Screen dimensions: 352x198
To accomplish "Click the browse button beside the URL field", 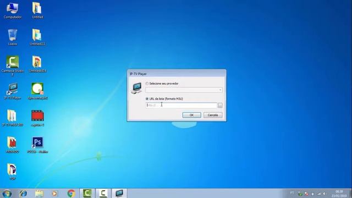I will click(x=220, y=105).
